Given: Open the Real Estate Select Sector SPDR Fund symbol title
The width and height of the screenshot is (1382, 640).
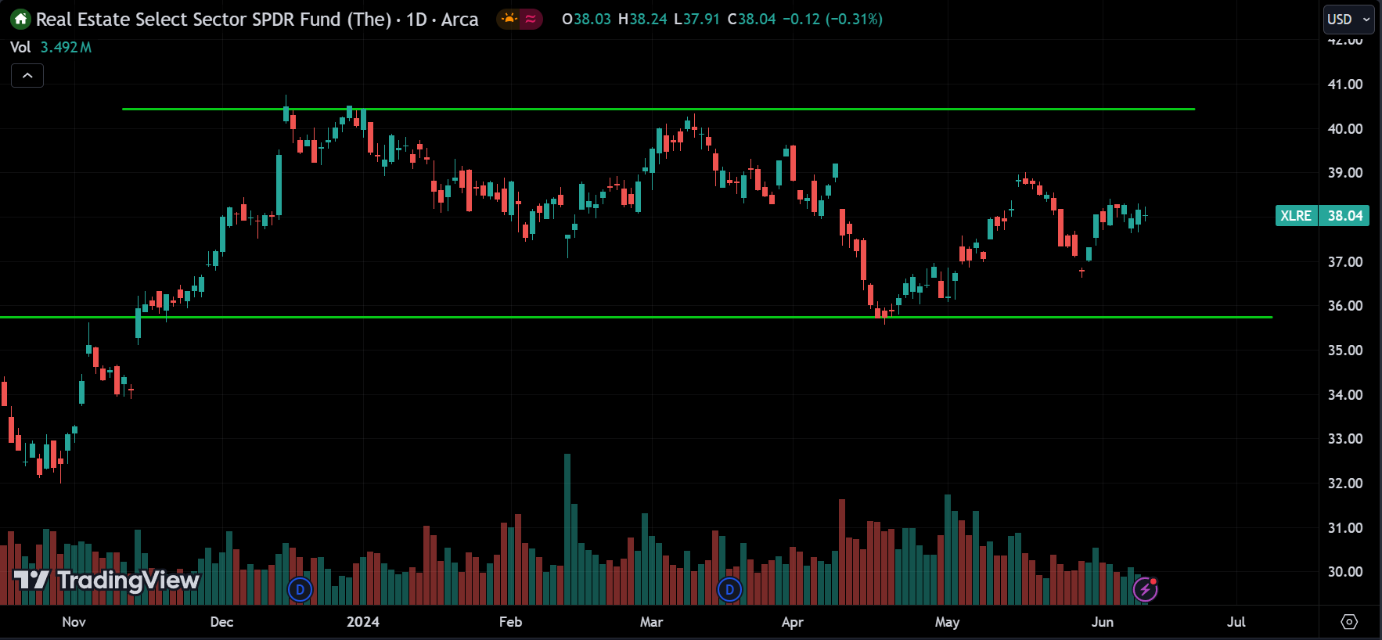Looking at the screenshot, I should click(x=213, y=19).
